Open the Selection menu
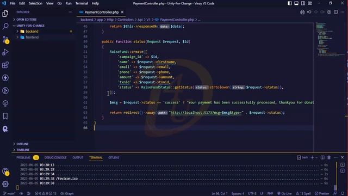Viewport: 348px width, 196px height. click(35, 3)
